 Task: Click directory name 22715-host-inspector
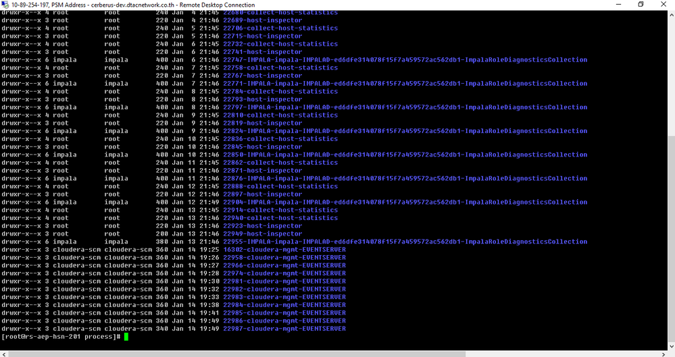[x=263, y=36]
